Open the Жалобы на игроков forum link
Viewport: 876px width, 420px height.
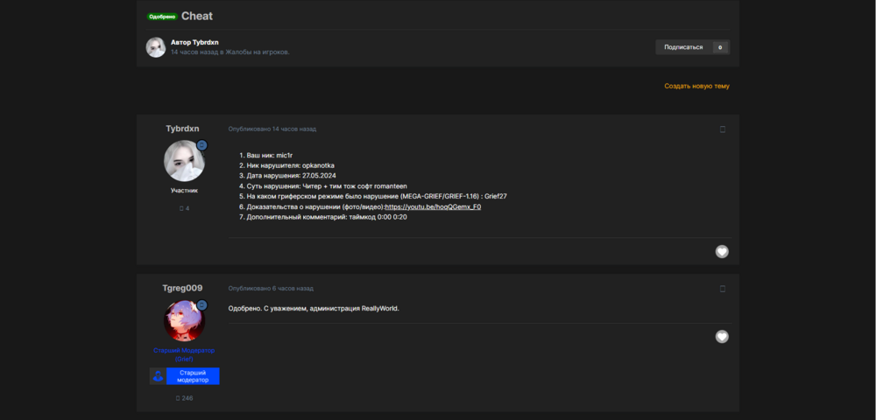click(257, 52)
